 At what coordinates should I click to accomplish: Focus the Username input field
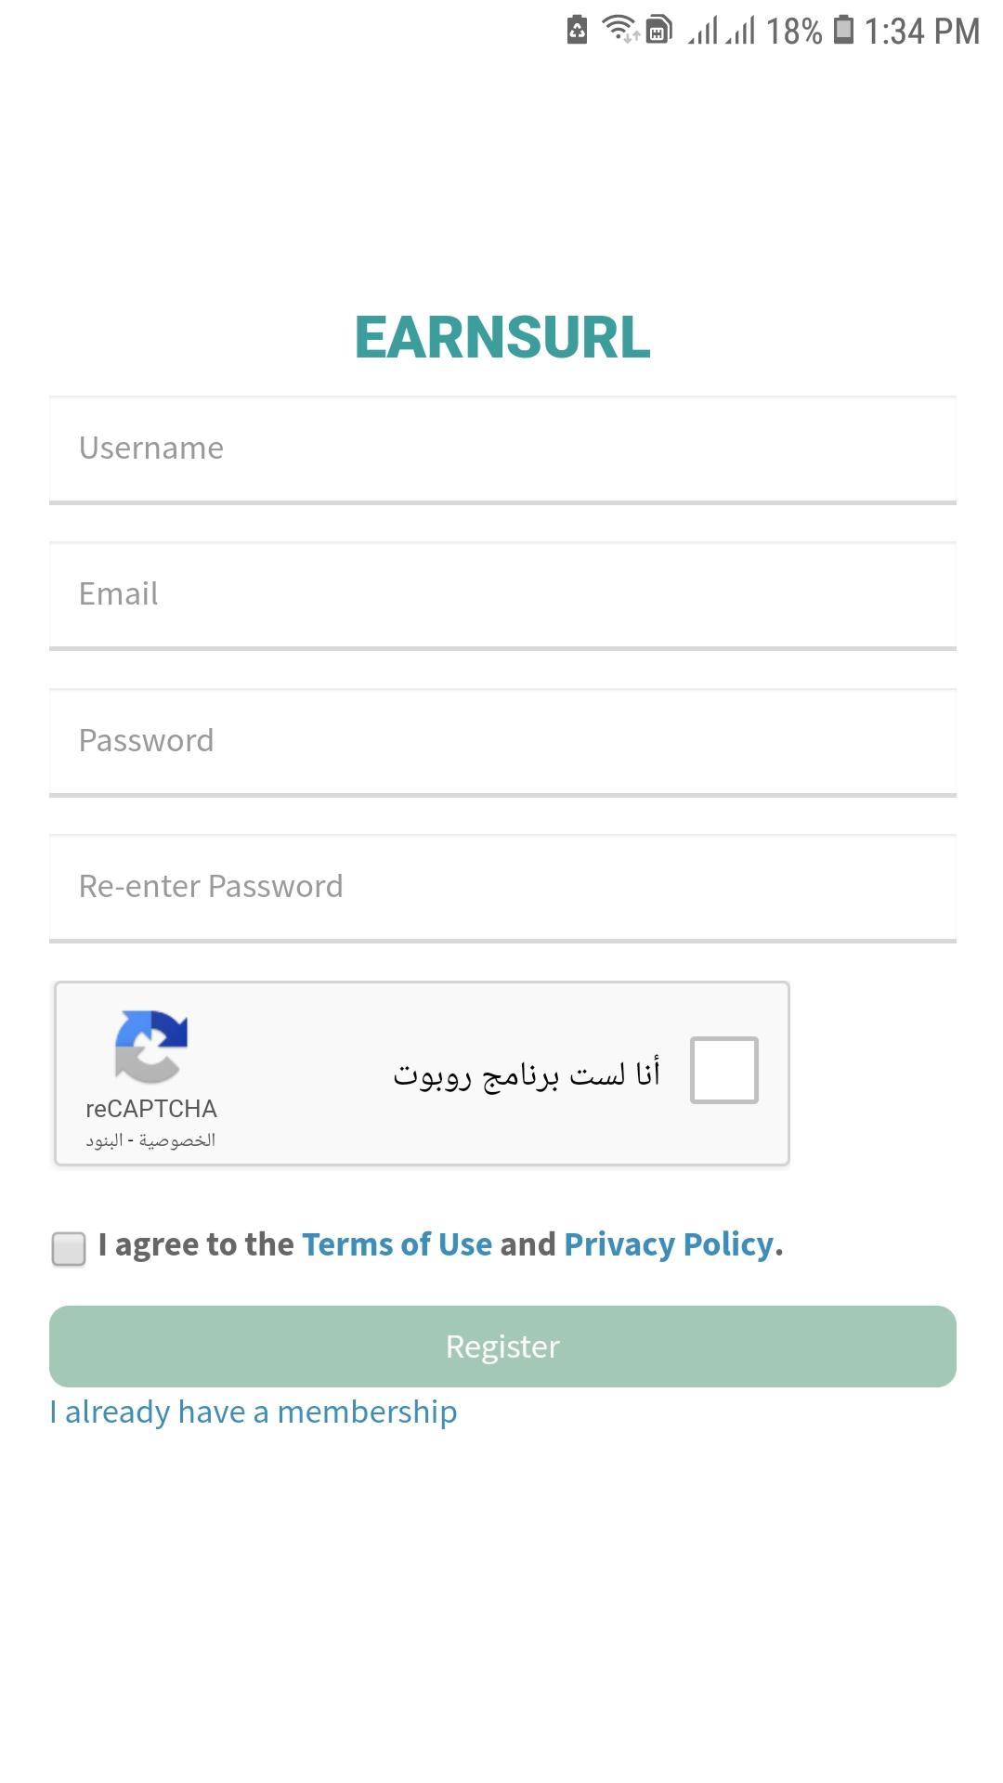click(x=502, y=449)
